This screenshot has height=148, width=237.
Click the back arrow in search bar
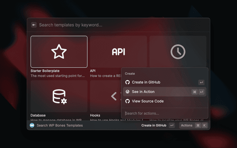34,25
